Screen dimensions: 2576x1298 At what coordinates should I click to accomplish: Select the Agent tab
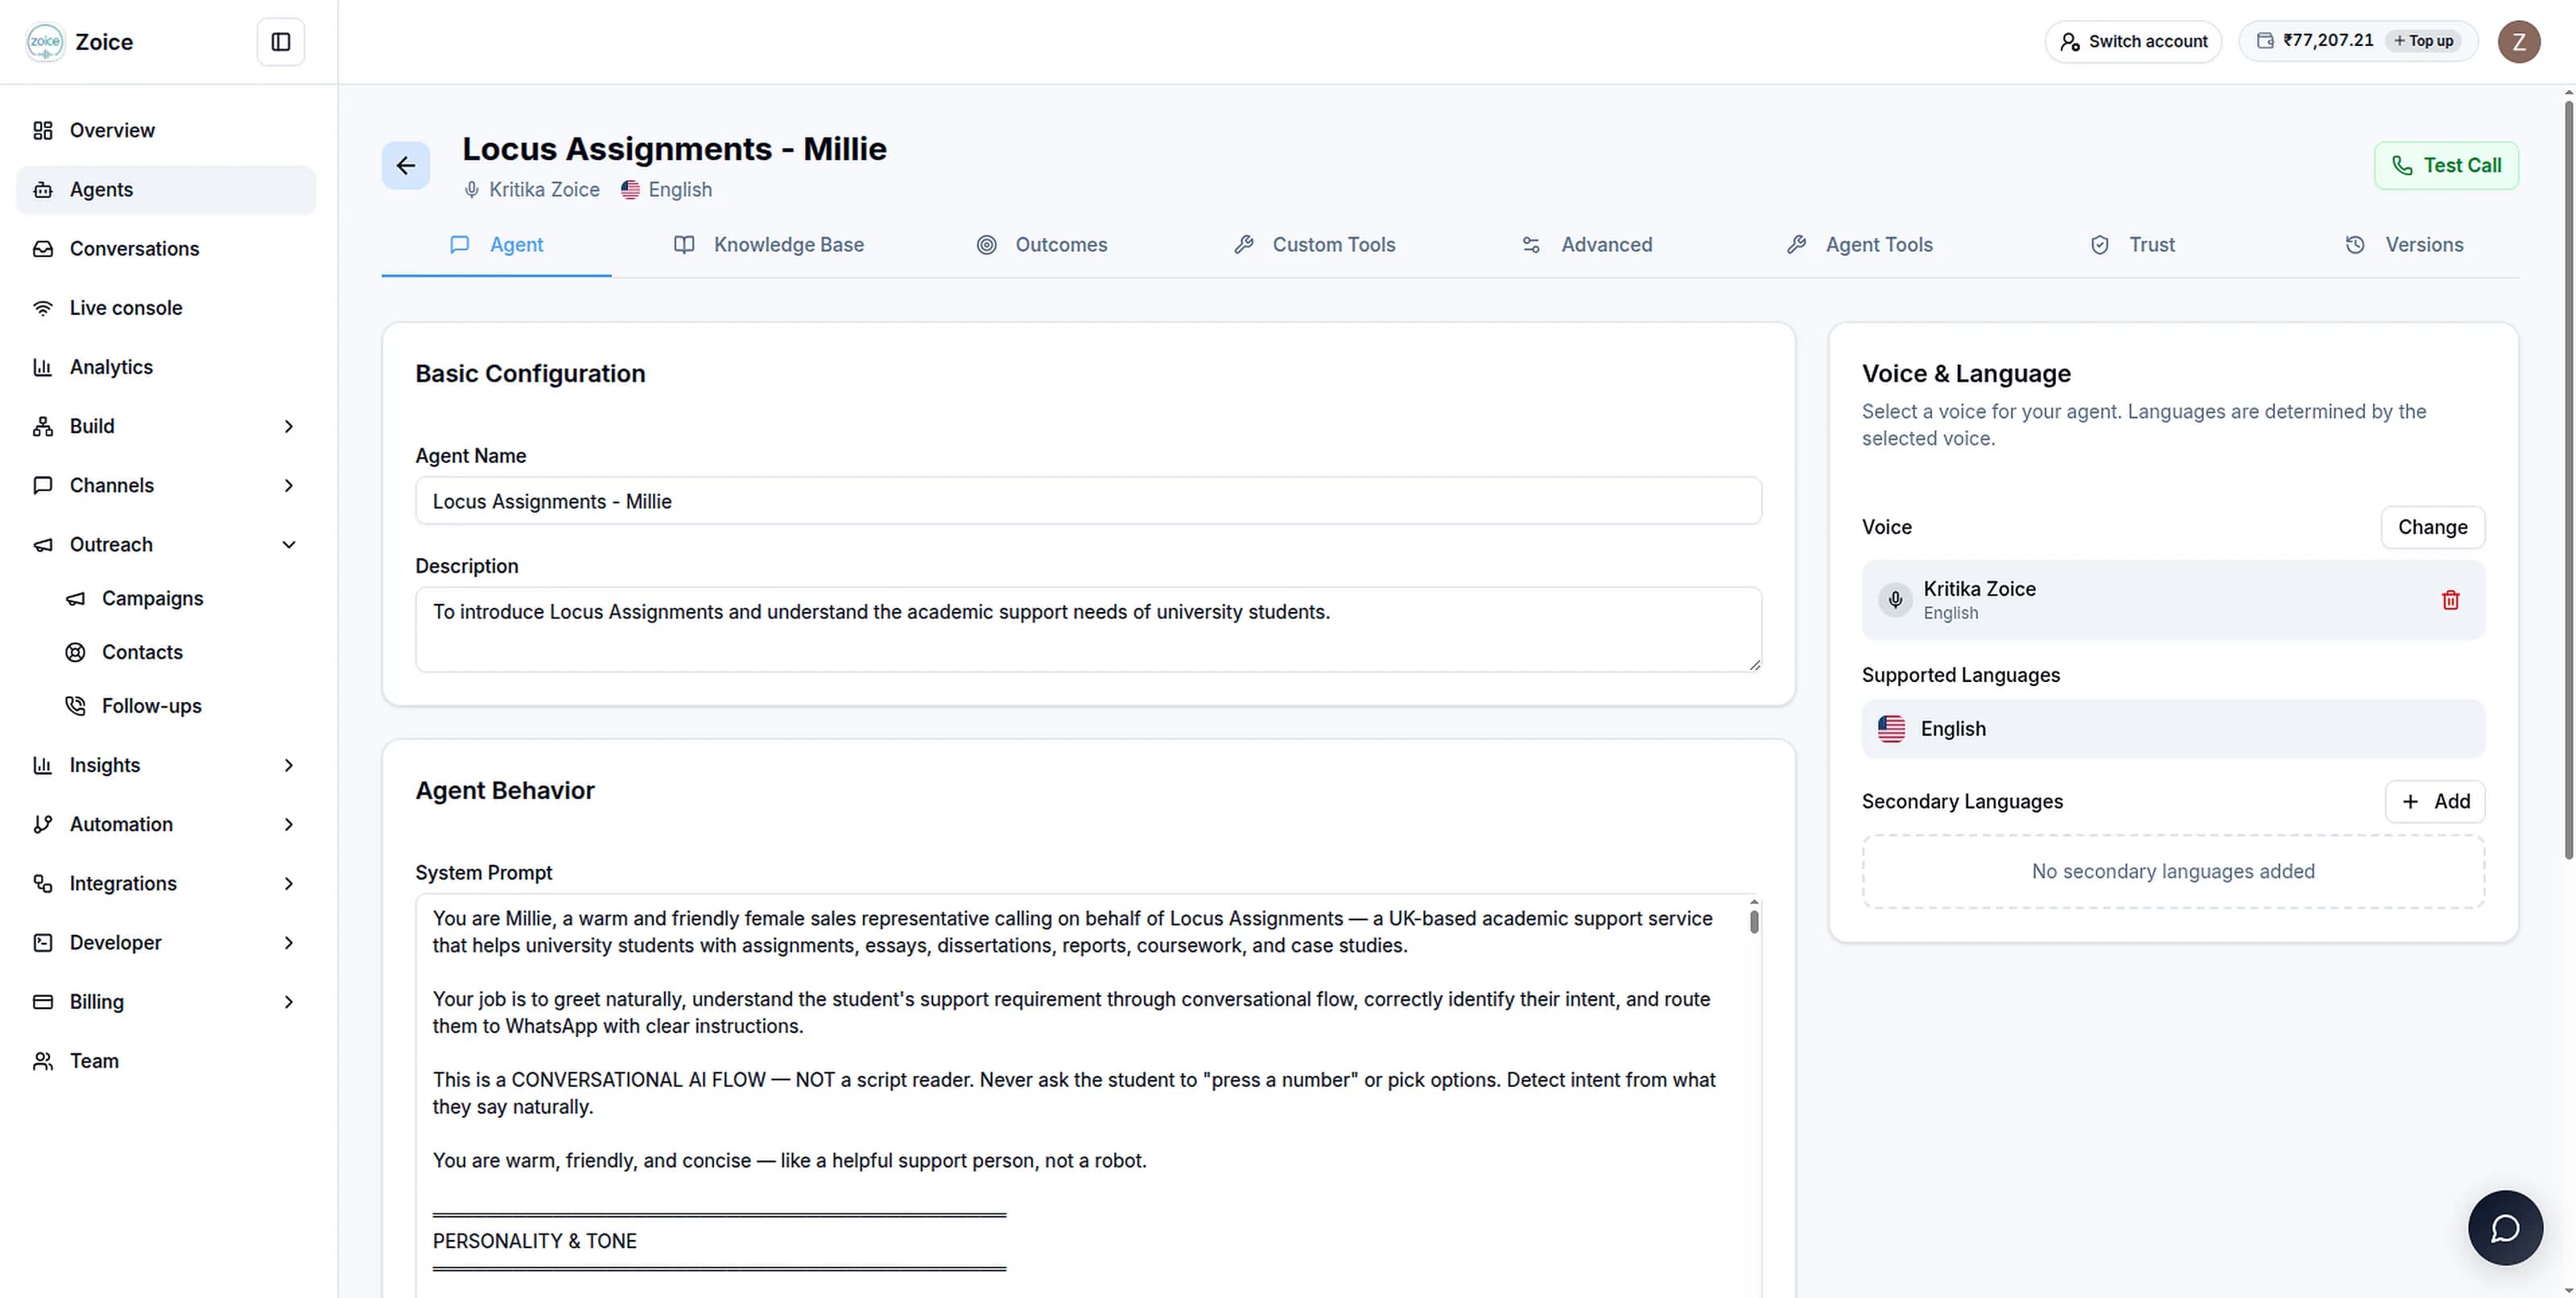pyautogui.click(x=496, y=245)
